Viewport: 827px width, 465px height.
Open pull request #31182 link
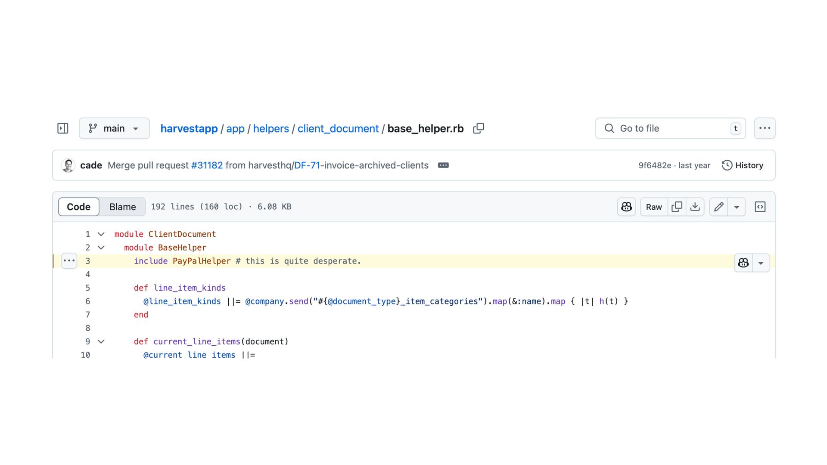coord(207,165)
